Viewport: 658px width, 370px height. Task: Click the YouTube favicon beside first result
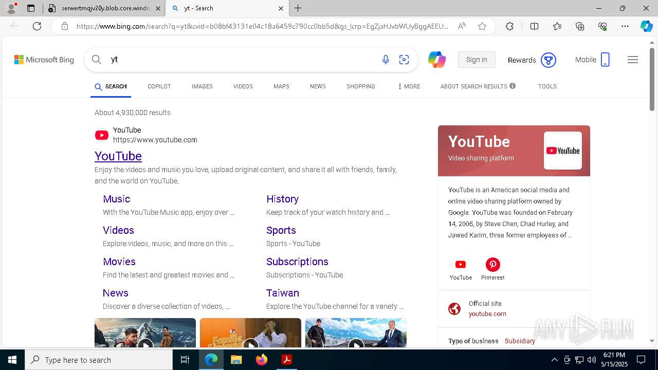click(102, 135)
